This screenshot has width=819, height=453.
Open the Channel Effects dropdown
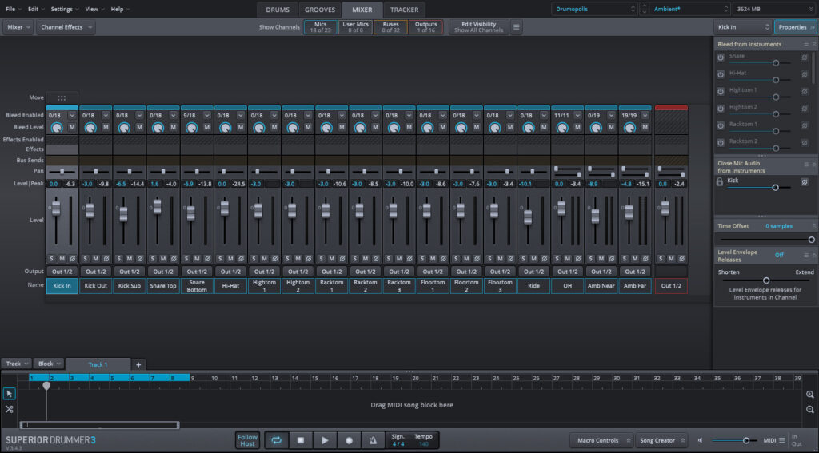(66, 27)
